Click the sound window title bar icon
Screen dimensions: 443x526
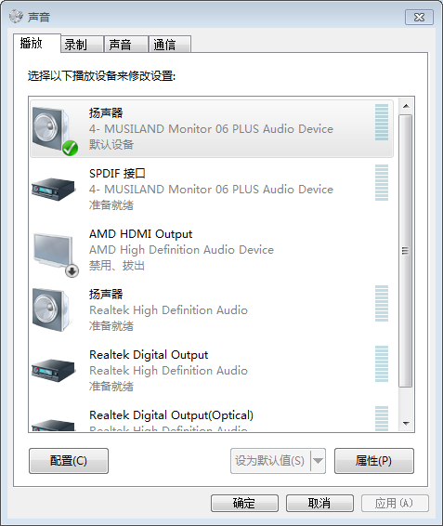[x=16, y=17]
